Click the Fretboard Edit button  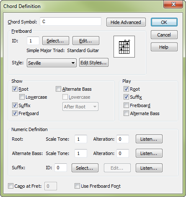[x=86, y=41]
